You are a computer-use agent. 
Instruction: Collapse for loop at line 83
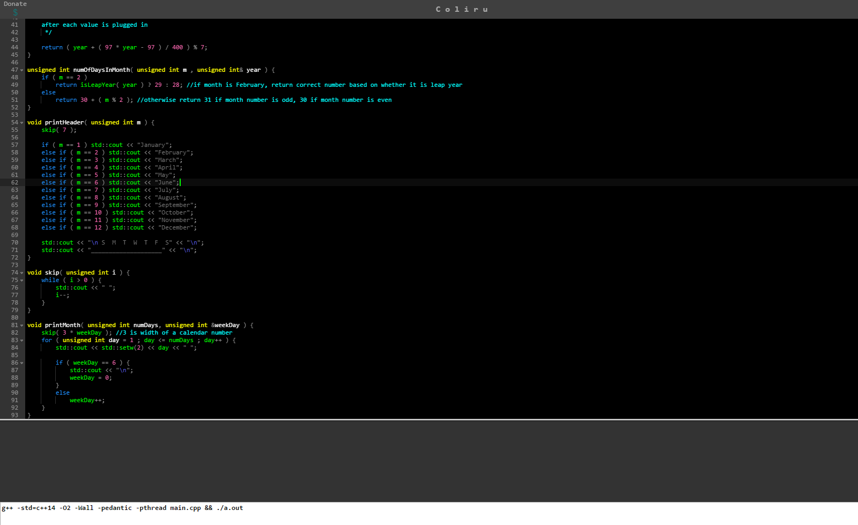pyautogui.click(x=22, y=341)
